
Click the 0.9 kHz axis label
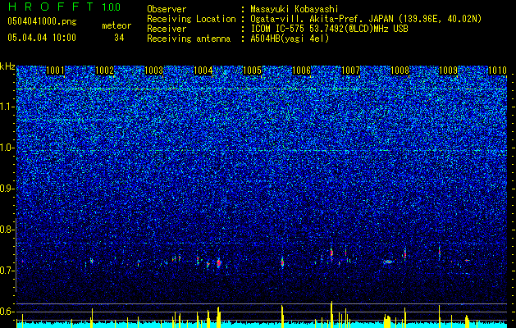point(7,189)
